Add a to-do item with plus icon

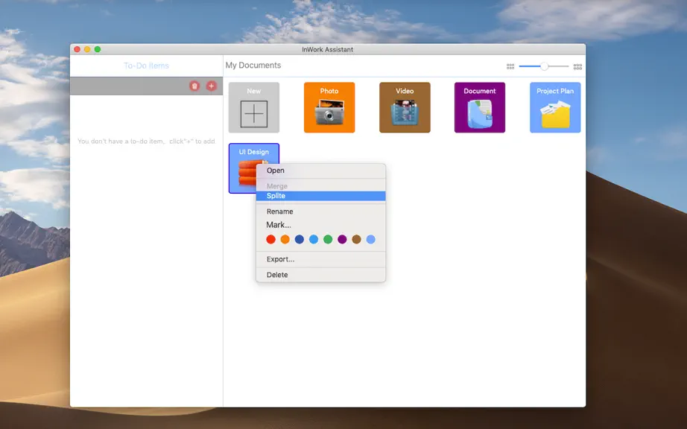point(211,86)
